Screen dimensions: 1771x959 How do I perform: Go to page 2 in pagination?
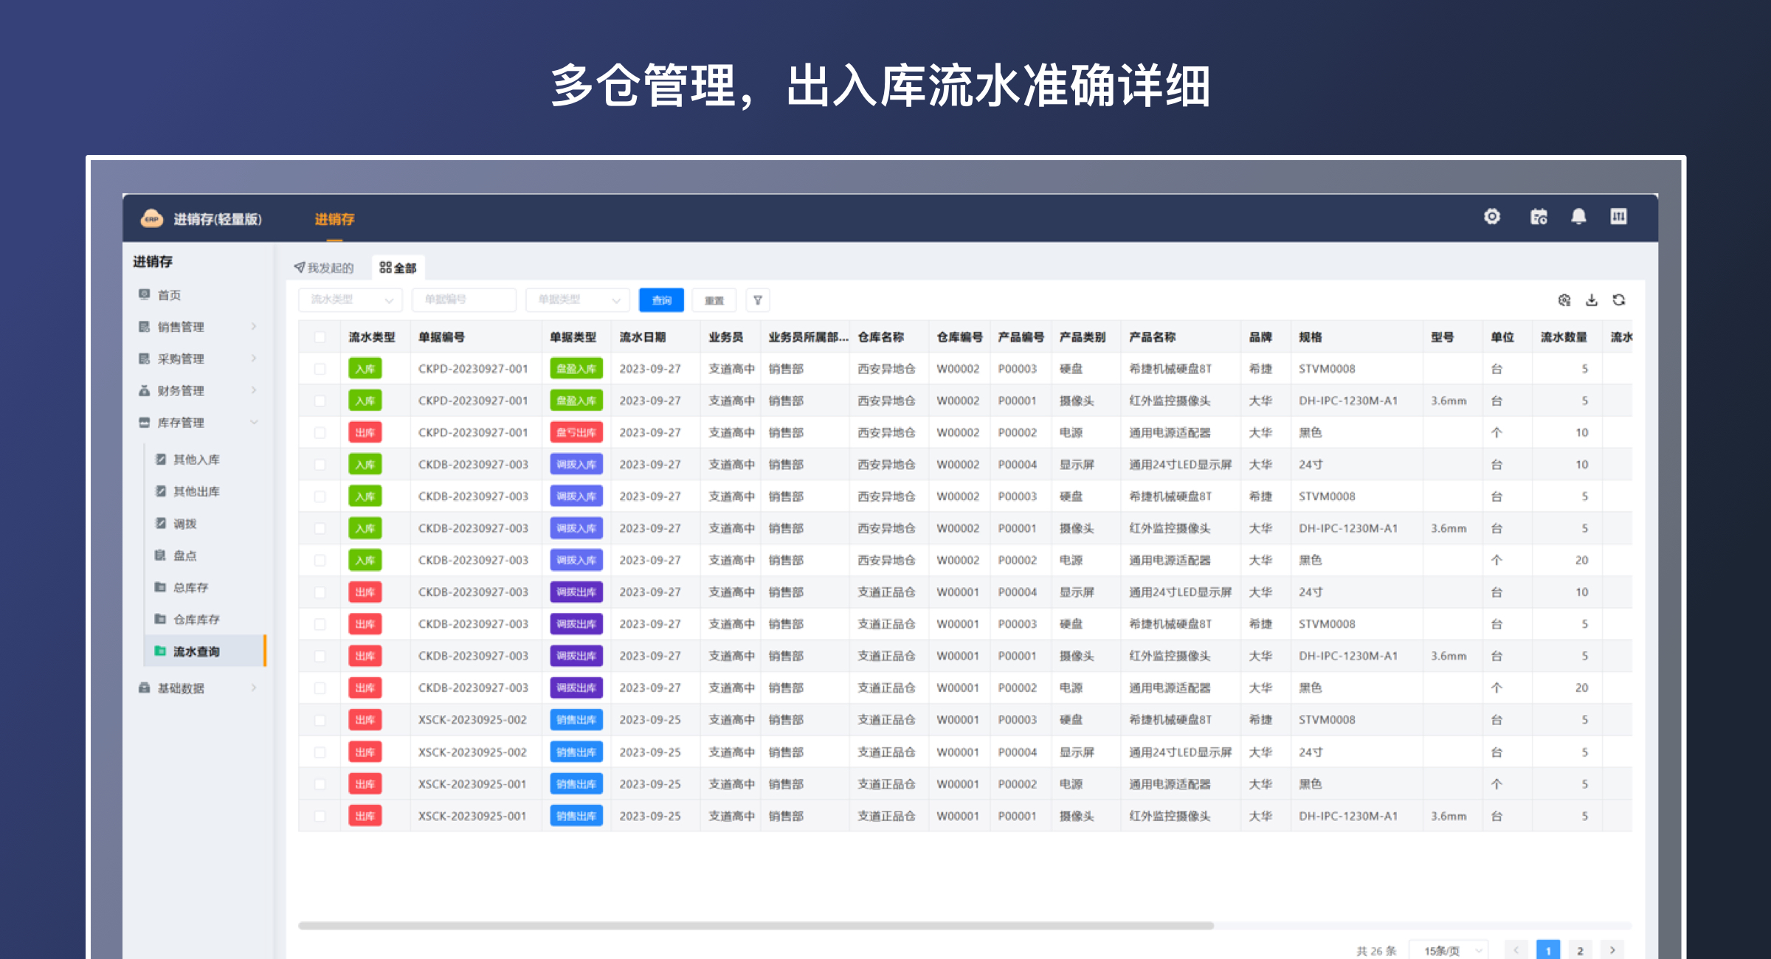tap(1580, 950)
